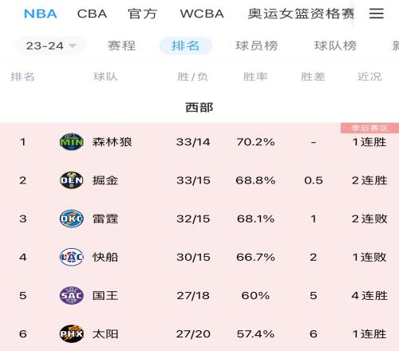Select the 赛程 schedule sub-tab
The height and width of the screenshot is (351, 399).
point(122,45)
